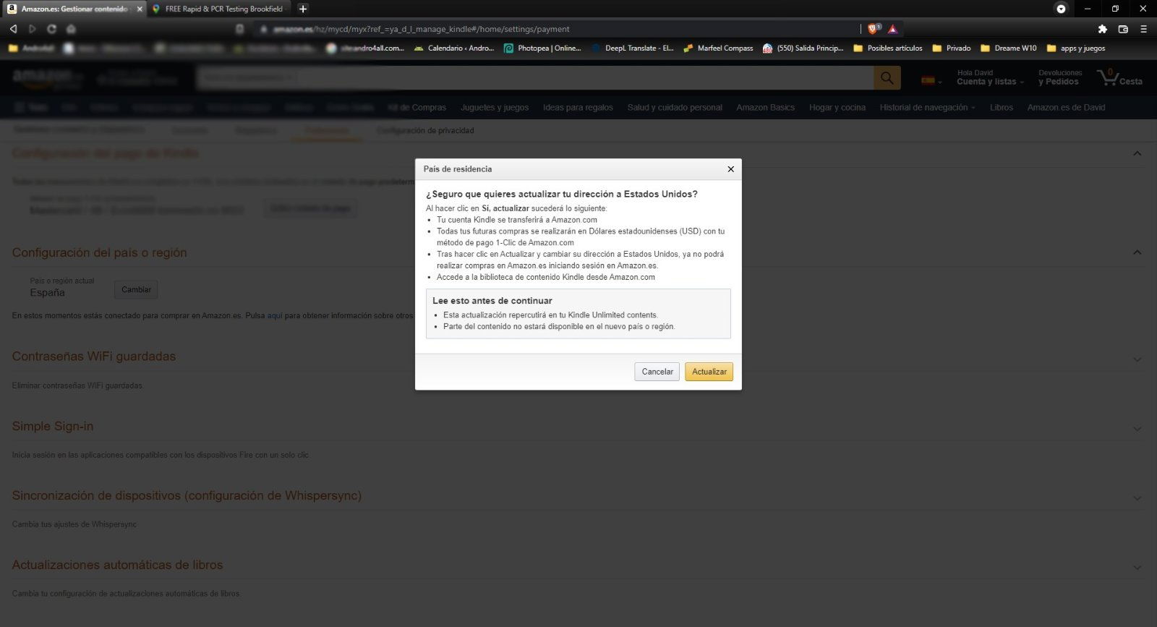
Task: Open a new browser tab
Action: pos(303,9)
